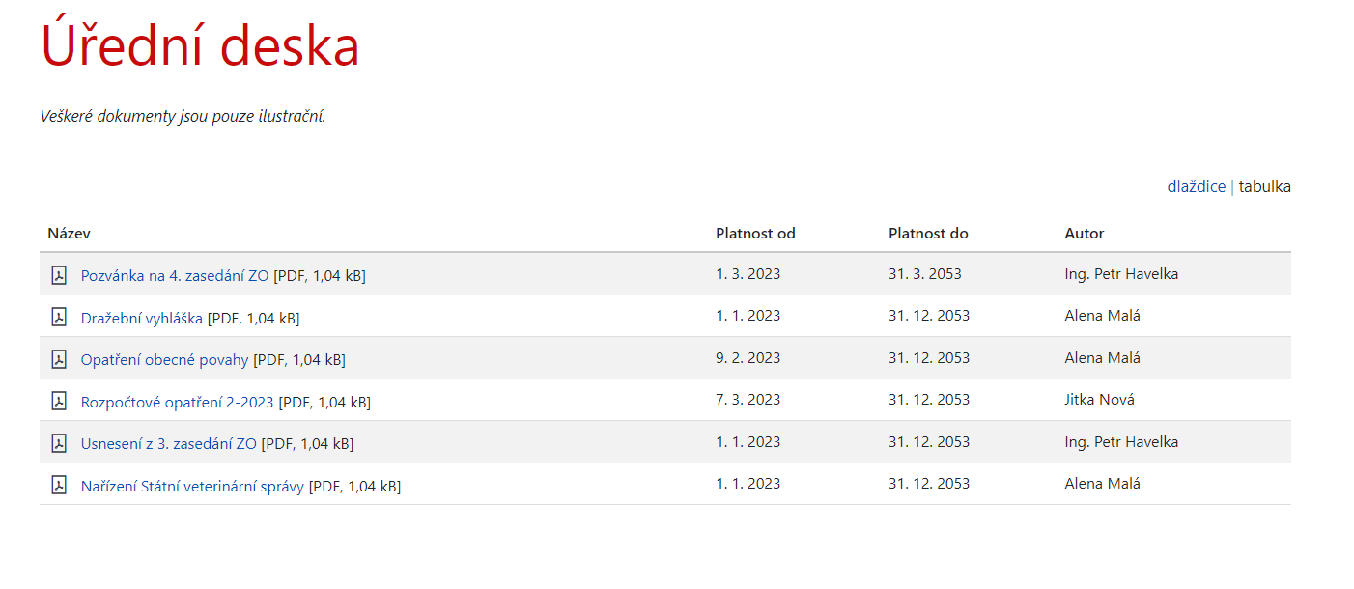Click PDF icon beside Dražební vyhláška
The width and height of the screenshot is (1354, 589).
pyautogui.click(x=59, y=317)
